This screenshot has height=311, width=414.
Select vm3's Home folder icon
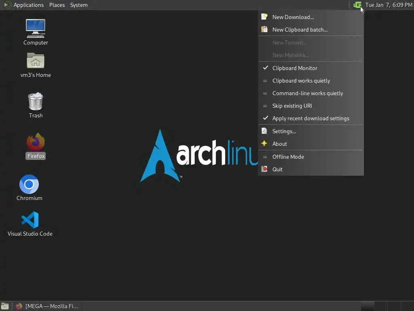tap(36, 65)
